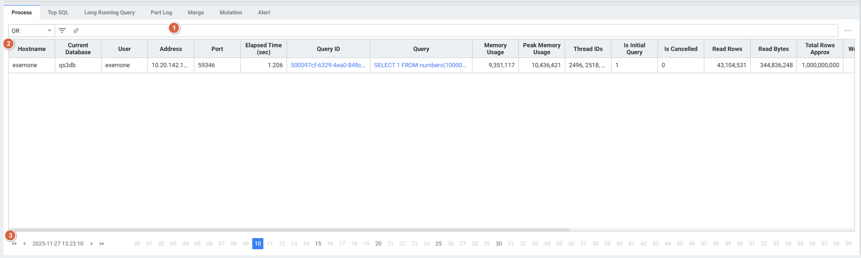
Task: Open the three-dot more options menu
Action: (848, 31)
